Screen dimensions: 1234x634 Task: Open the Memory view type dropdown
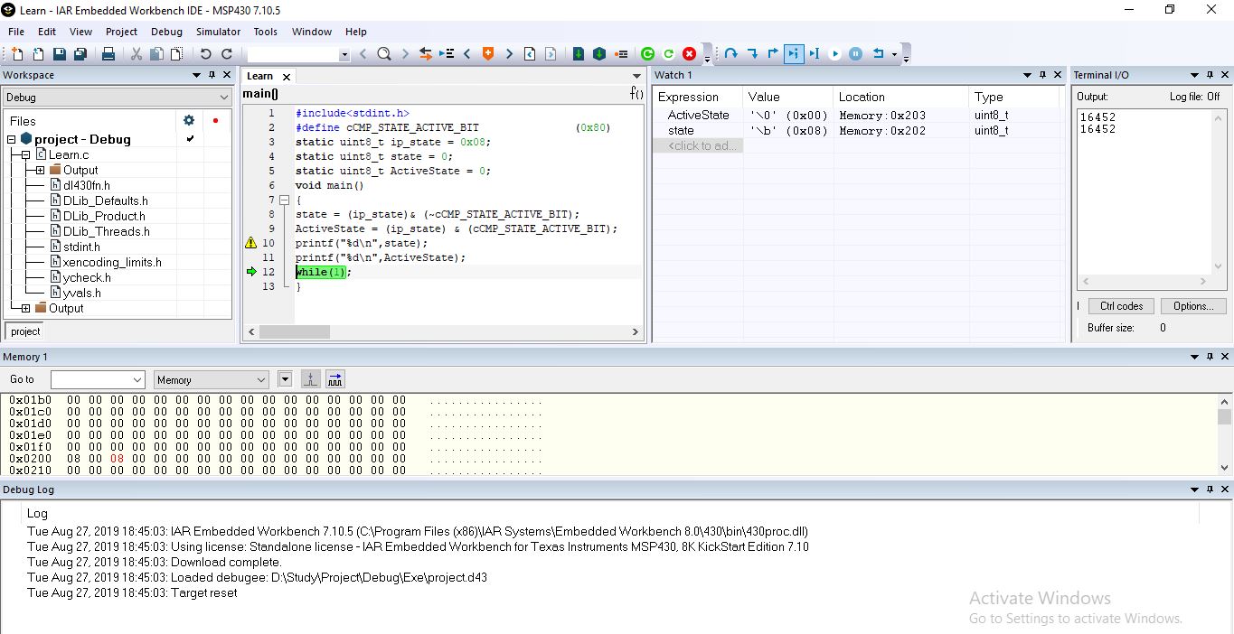point(260,379)
